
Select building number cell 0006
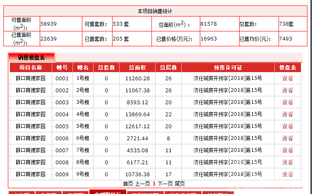[62, 138]
